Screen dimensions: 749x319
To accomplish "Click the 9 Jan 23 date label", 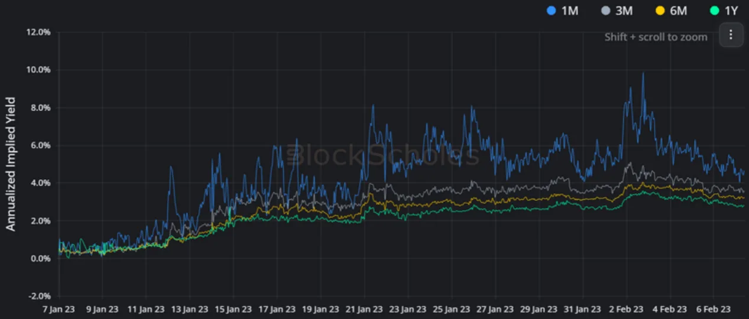I will 102,309.
